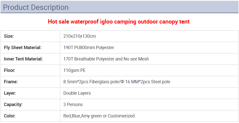Viewport: 239px width, 123px height.
Task: Select the Color label cell
Action: (10, 116)
